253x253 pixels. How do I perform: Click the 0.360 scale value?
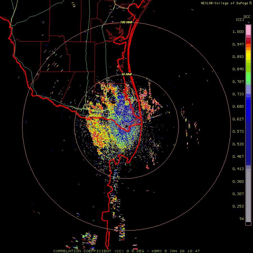pyautogui.click(x=238, y=182)
